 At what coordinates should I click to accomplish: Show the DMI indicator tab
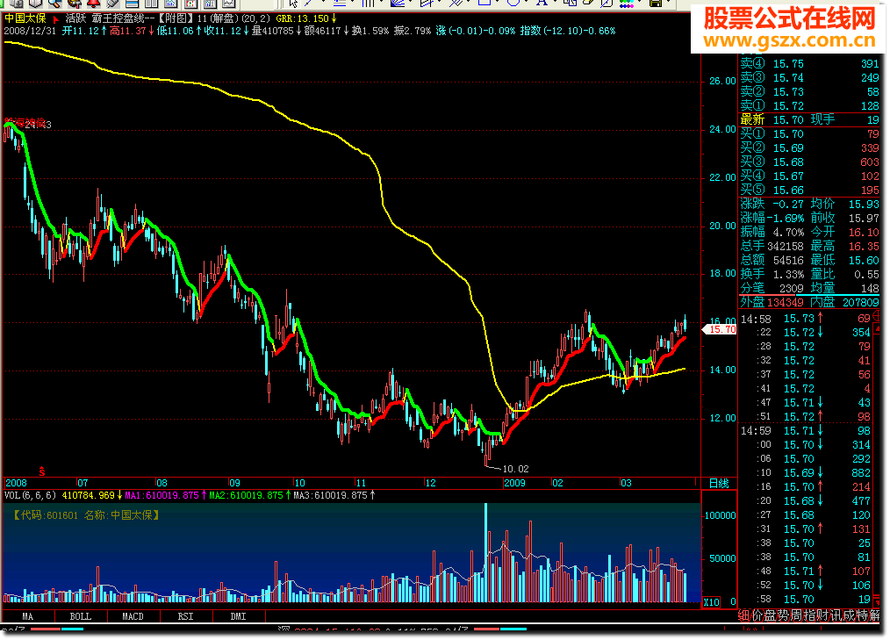[x=238, y=616]
